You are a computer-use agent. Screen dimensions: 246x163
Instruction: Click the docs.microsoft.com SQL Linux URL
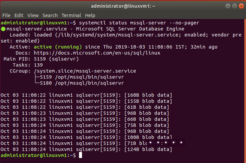point(97,53)
